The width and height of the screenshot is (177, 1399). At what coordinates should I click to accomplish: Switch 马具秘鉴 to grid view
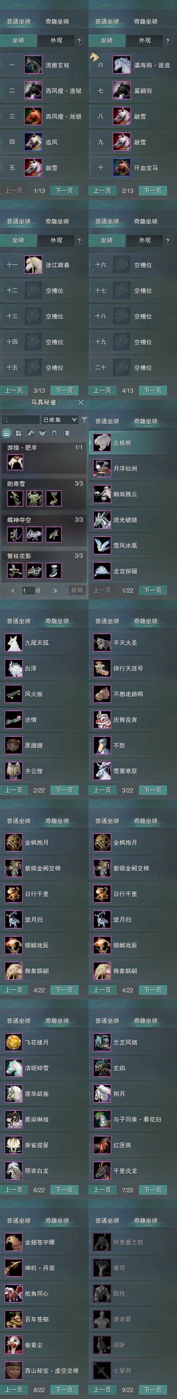(18, 433)
